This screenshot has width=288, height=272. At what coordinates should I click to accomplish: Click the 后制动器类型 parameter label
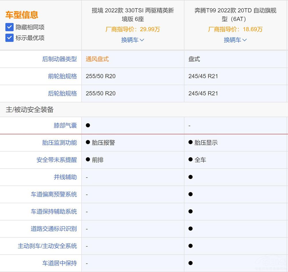(x=60, y=59)
